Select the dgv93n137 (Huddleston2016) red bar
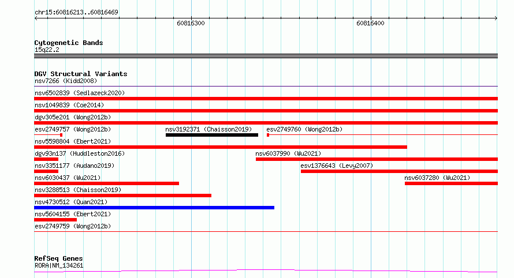Screen dimensions: 514x278 coord(46,159)
